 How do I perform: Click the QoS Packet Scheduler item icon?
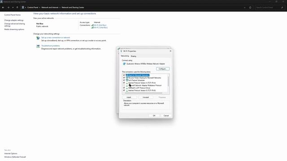point(127,80)
